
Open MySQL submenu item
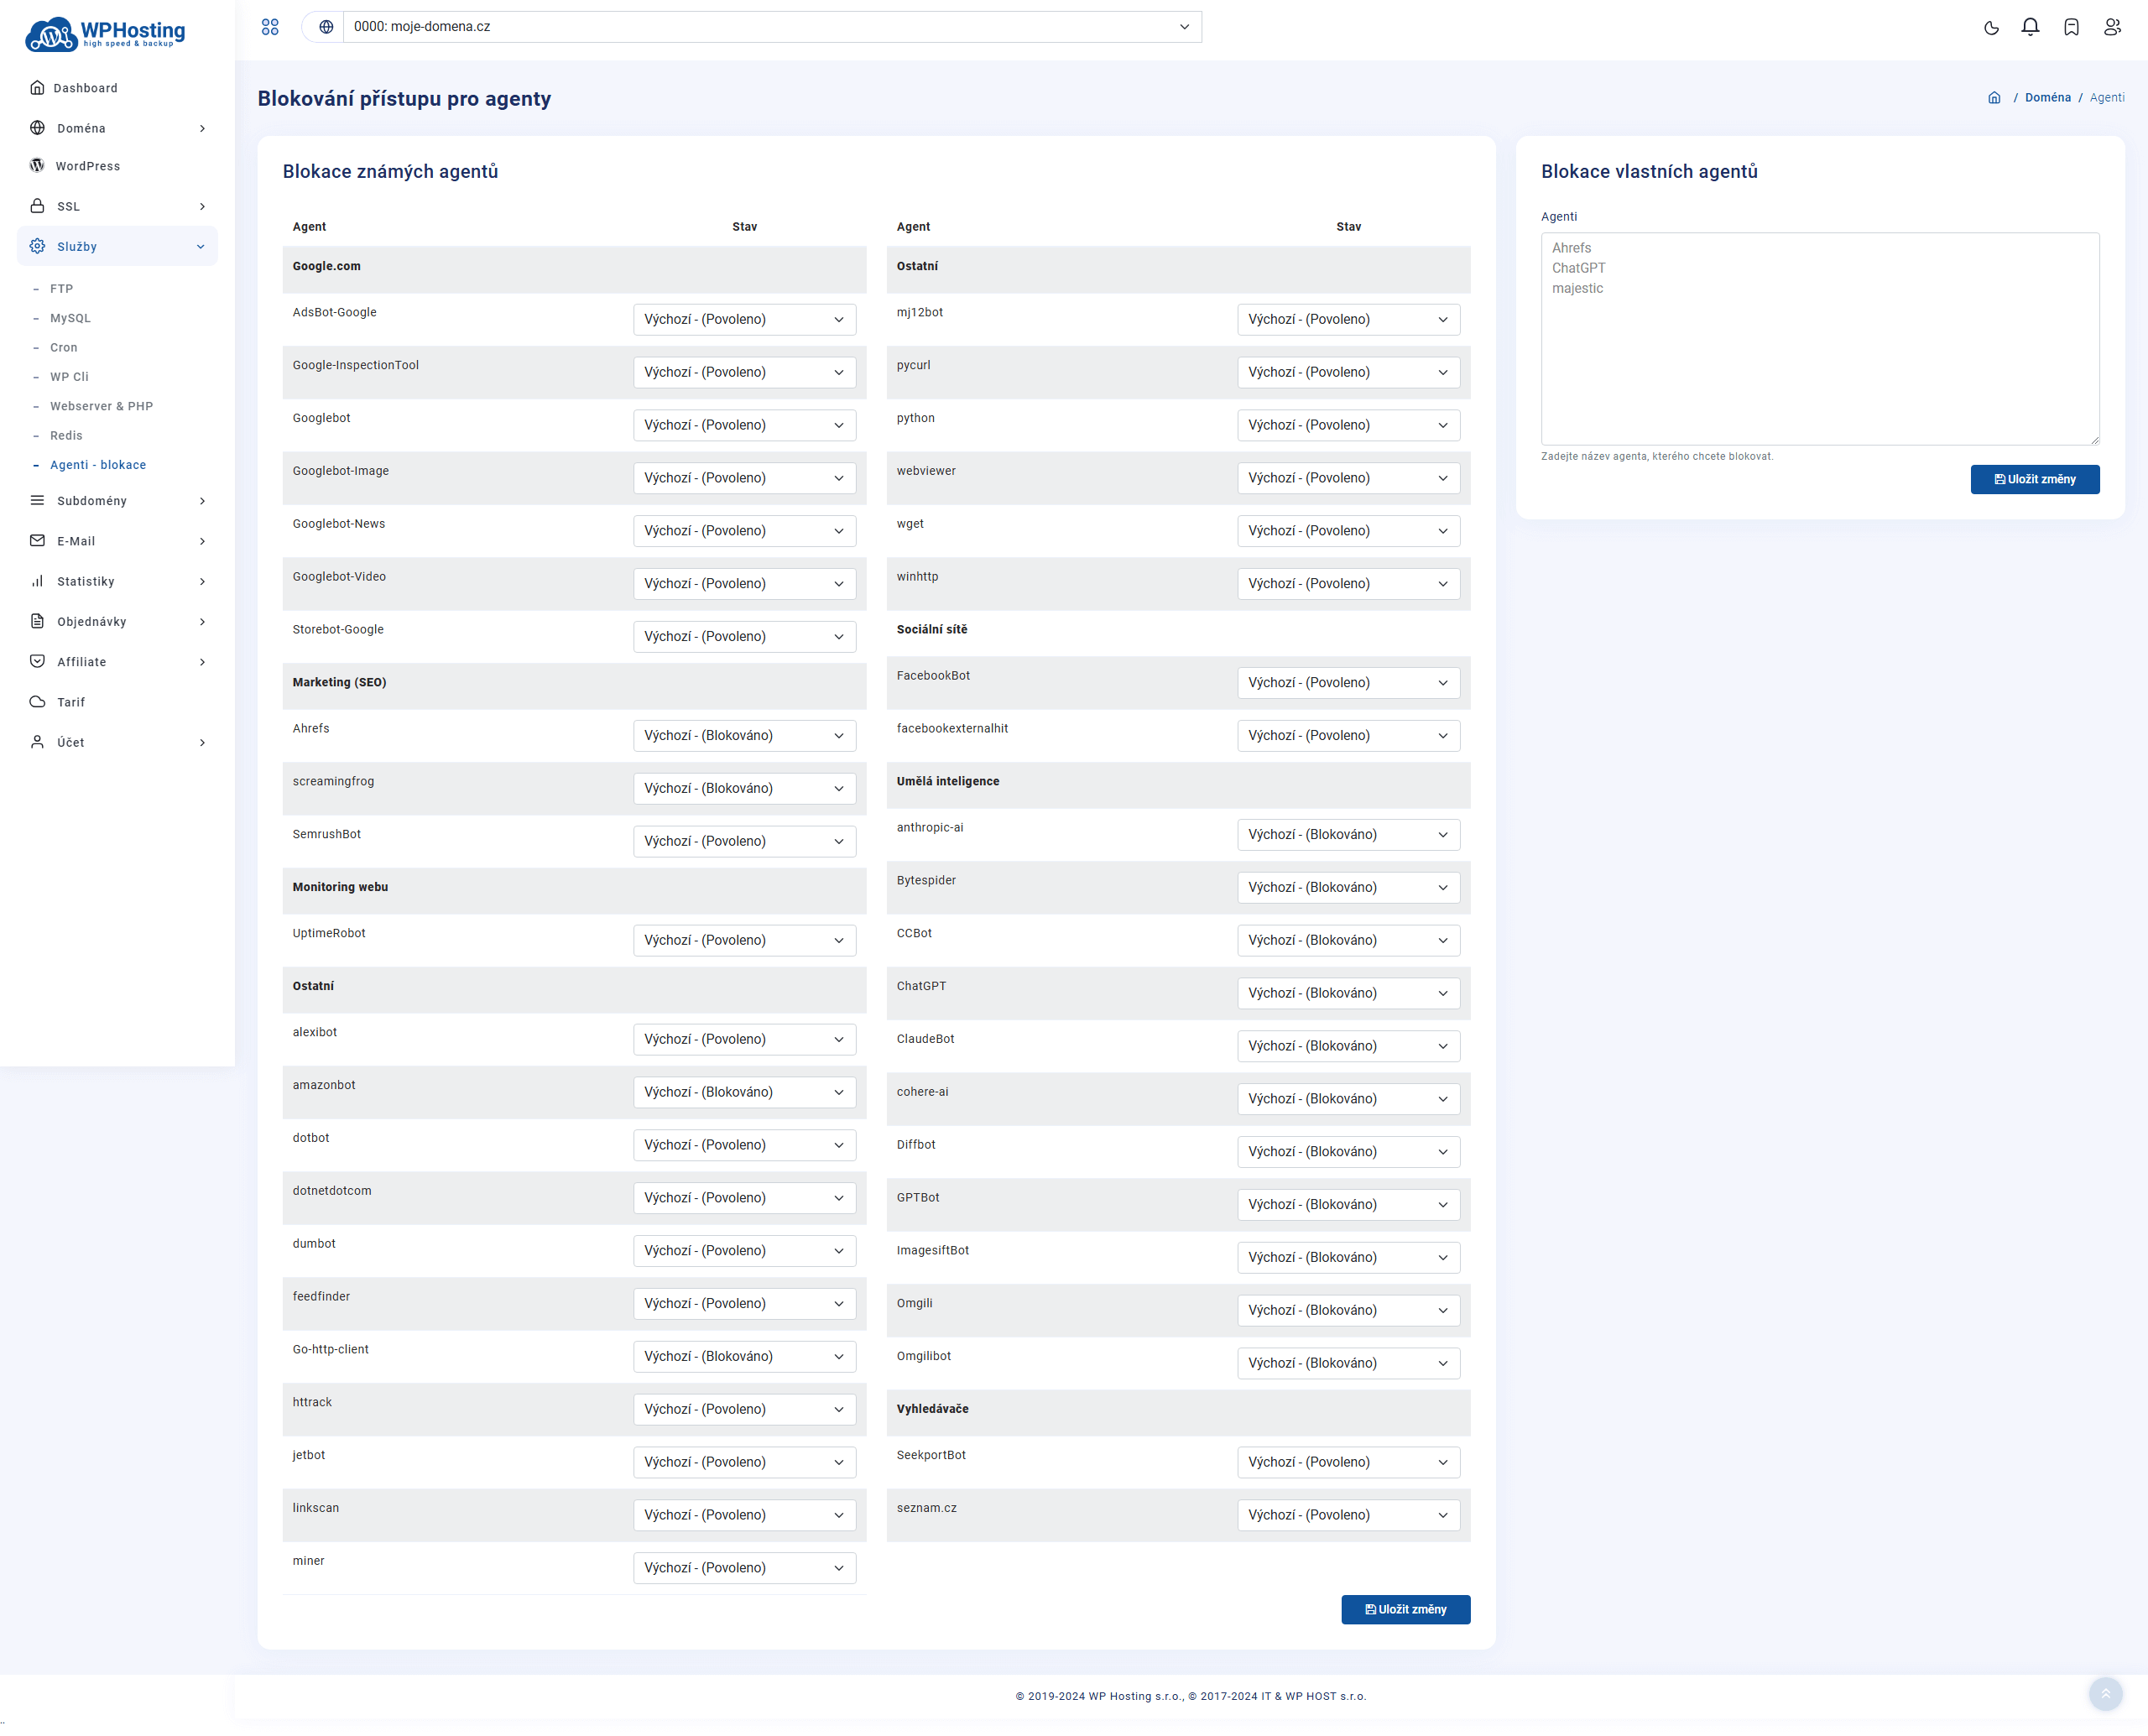pos(70,318)
